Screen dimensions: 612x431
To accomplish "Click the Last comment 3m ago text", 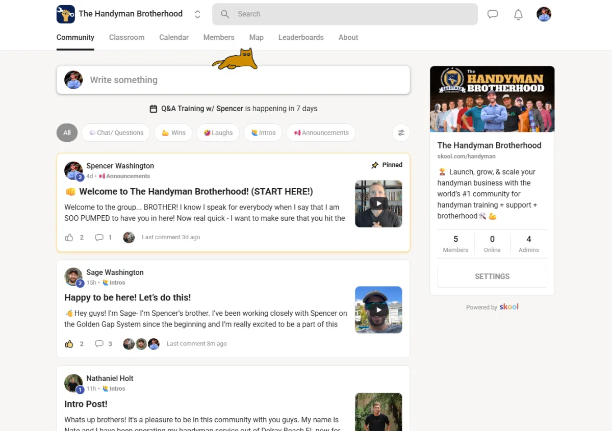I will point(197,344).
